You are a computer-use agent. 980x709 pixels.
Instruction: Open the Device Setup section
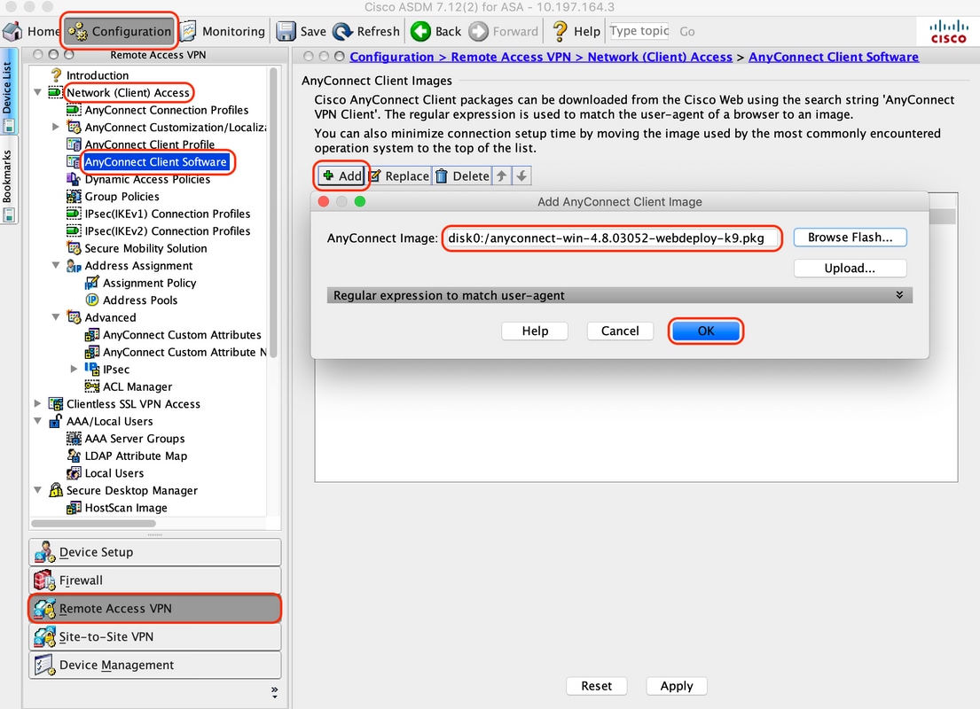click(155, 552)
